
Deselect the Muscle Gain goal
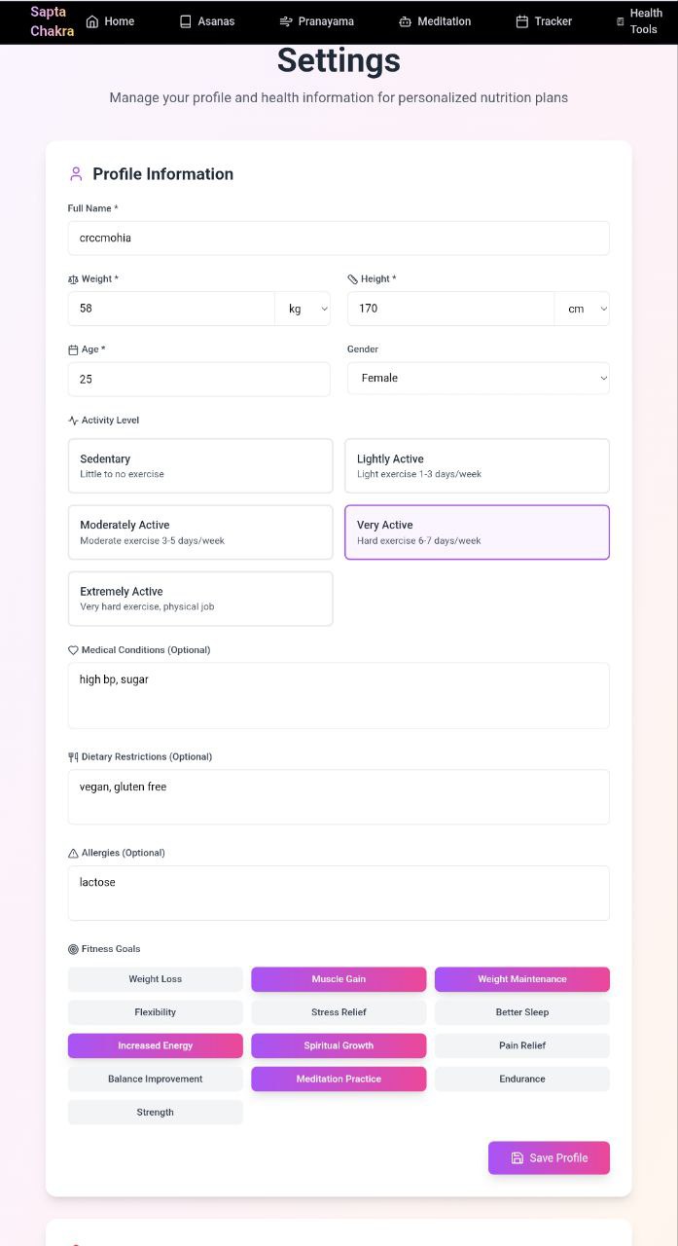pos(339,979)
